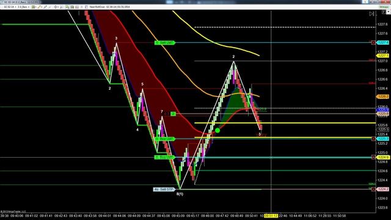The width and height of the screenshot is (391, 220).
Task: Cancel the Sell STP order at 1224.2
Action: tap(373, 189)
